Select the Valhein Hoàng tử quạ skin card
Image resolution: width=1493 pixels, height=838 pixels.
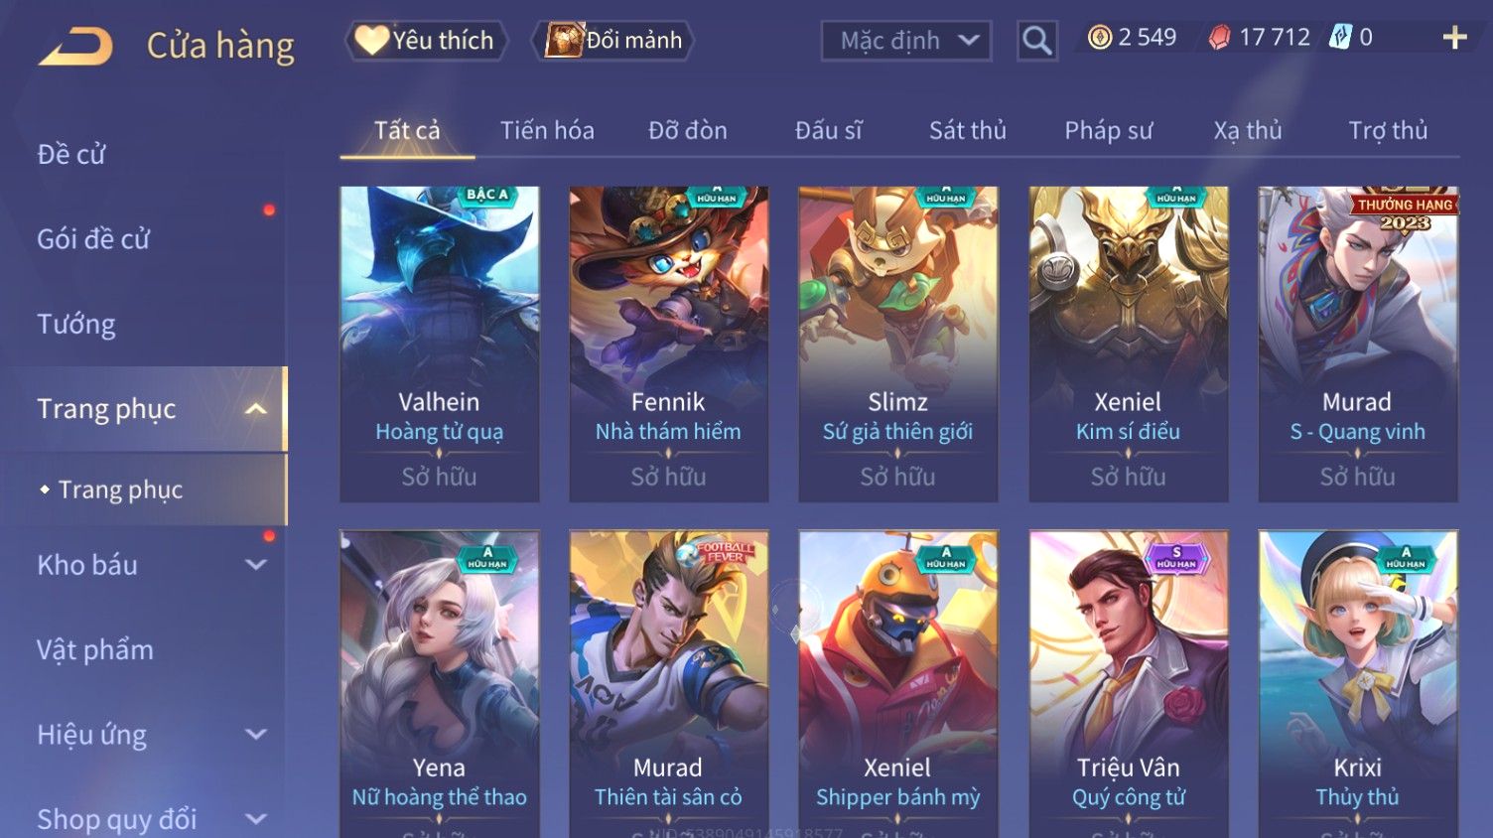440,344
